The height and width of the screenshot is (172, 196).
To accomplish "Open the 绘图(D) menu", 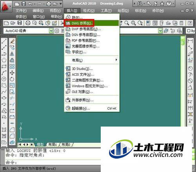I will 123,11.
